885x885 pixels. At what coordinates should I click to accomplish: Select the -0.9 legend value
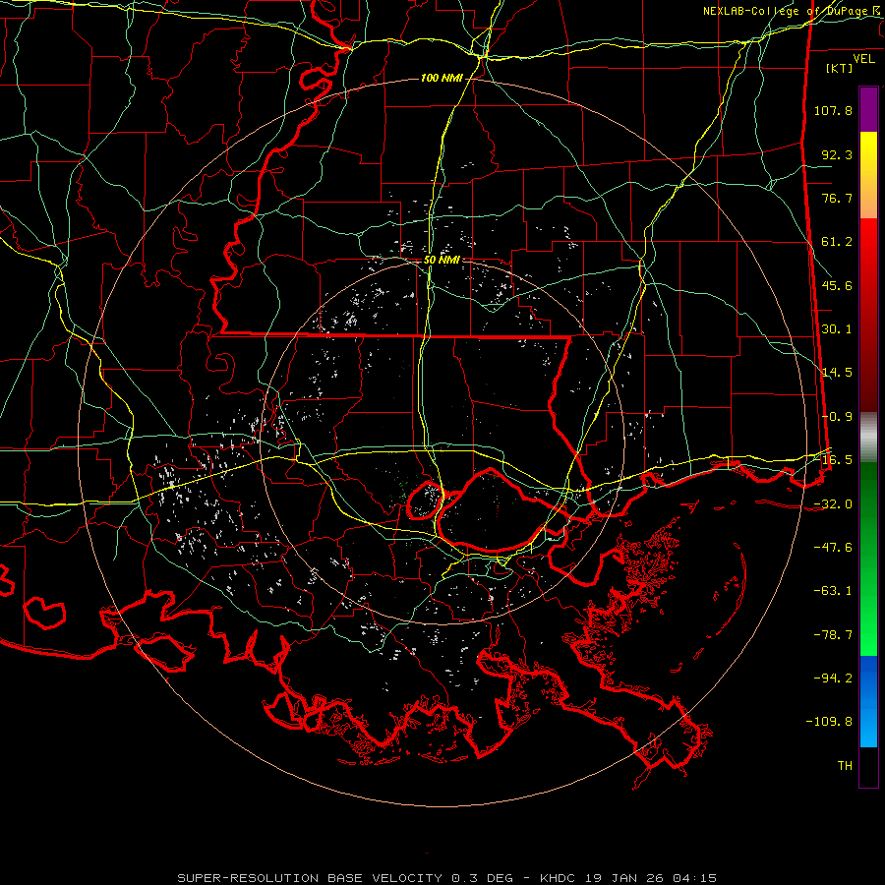click(x=837, y=417)
